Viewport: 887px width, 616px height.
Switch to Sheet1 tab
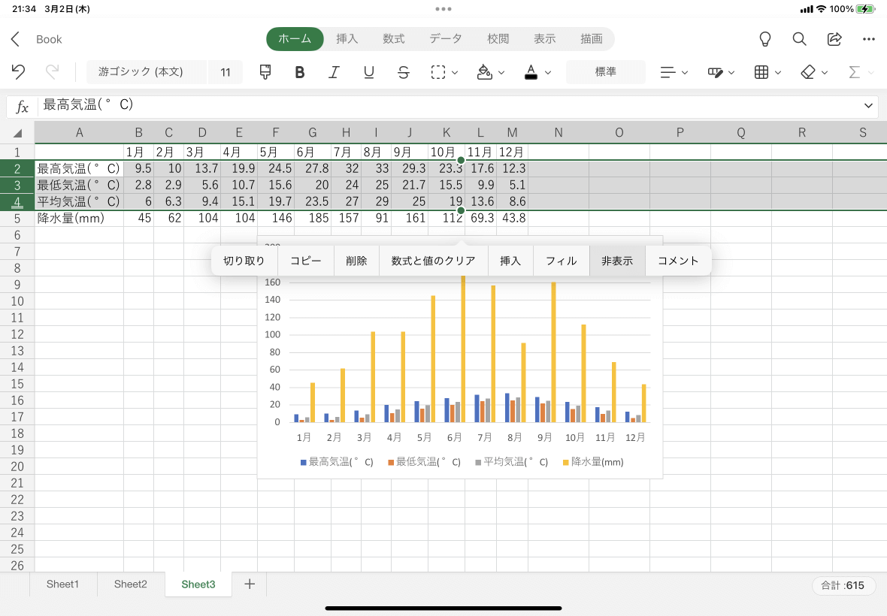tap(62, 584)
